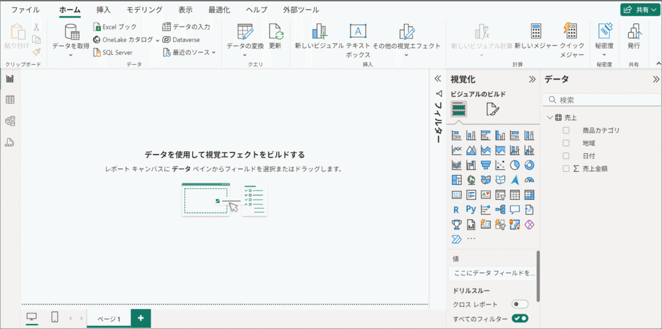The width and height of the screenshot is (662, 329).
Task: Switch to the table view in sidebar
Action: tap(10, 100)
